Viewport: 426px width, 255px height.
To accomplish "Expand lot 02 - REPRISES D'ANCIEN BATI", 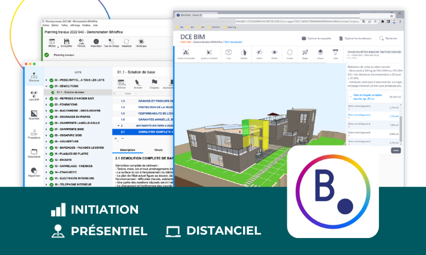I will point(47,99).
